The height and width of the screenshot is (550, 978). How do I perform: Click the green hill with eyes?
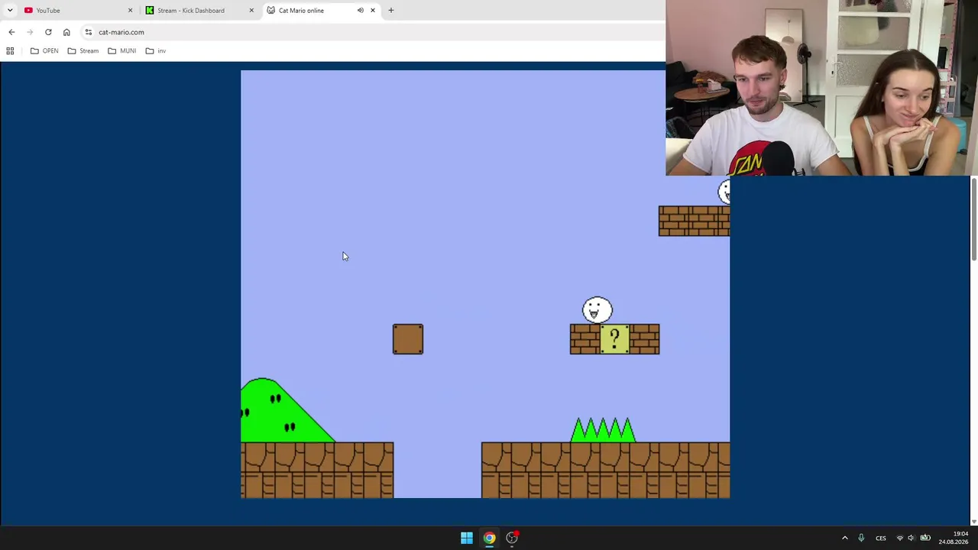[287, 410]
